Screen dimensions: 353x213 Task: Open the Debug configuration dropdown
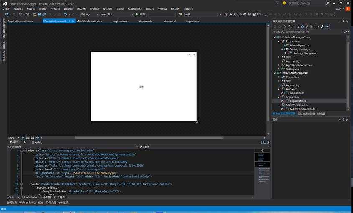pos(90,14)
